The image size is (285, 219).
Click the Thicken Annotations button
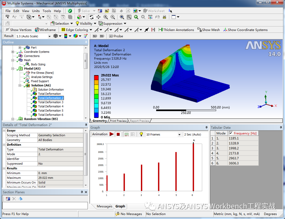pyautogui.click(x=176, y=30)
